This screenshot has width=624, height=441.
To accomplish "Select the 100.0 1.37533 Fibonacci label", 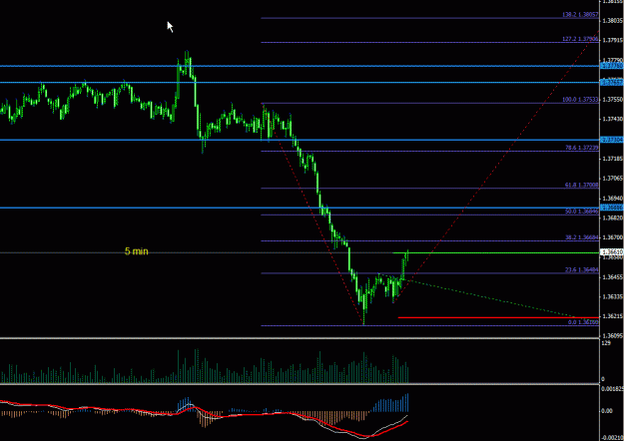I will pos(580,100).
